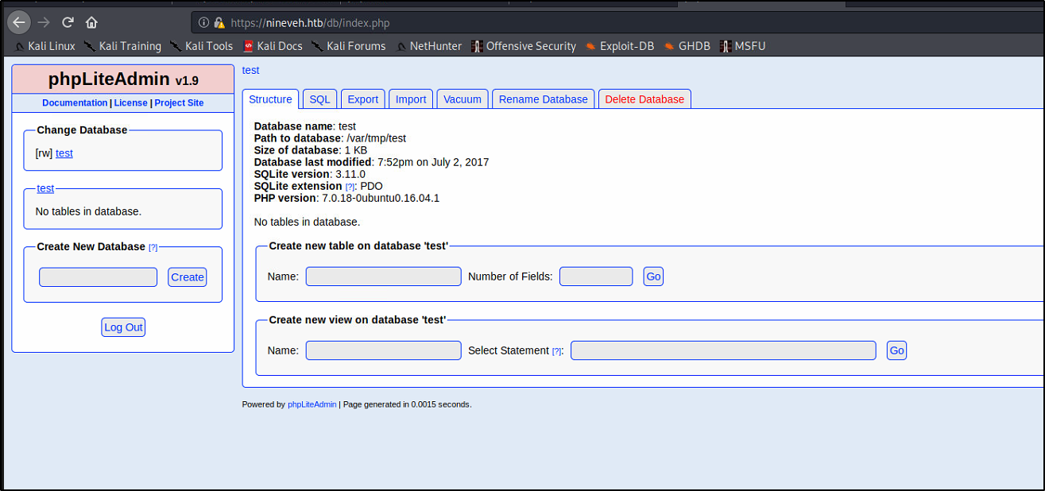Open the Kali Docs bookmark
This screenshot has width=1045, height=491.
273,46
